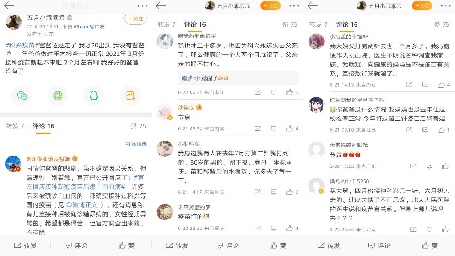Screen dimensions: 455x256
Task: Open 按热度 comment sorting selector
Action: [136, 144]
